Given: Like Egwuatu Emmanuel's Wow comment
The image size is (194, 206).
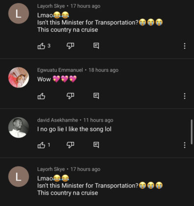Looking at the screenshot, I should point(41,96).
